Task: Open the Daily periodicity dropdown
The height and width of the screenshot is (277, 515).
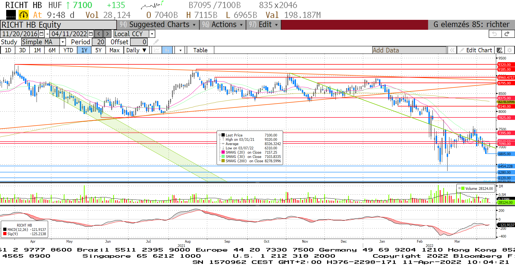Action: pos(137,50)
